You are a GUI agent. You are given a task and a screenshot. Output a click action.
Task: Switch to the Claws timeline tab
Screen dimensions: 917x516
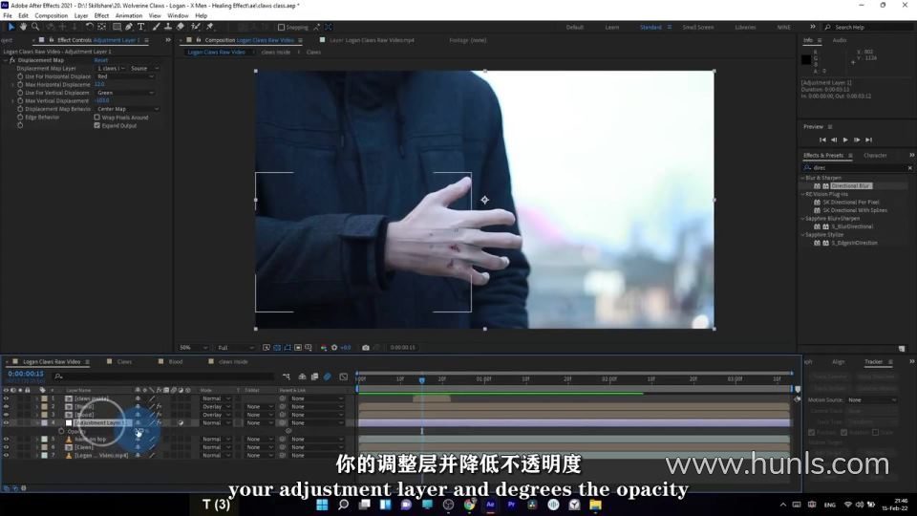pos(124,361)
